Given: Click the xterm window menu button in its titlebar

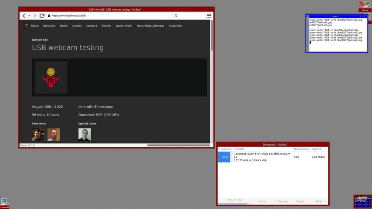Looking at the screenshot, I should click(x=308, y=16).
